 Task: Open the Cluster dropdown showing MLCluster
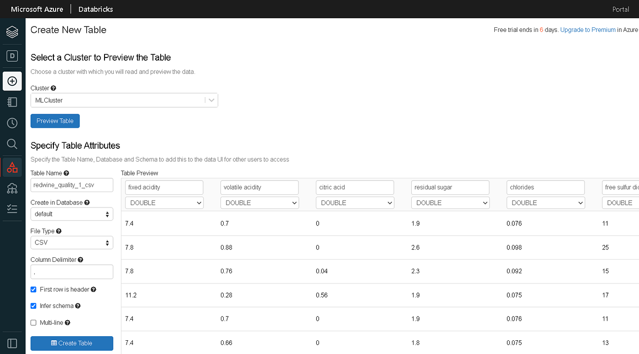click(124, 100)
